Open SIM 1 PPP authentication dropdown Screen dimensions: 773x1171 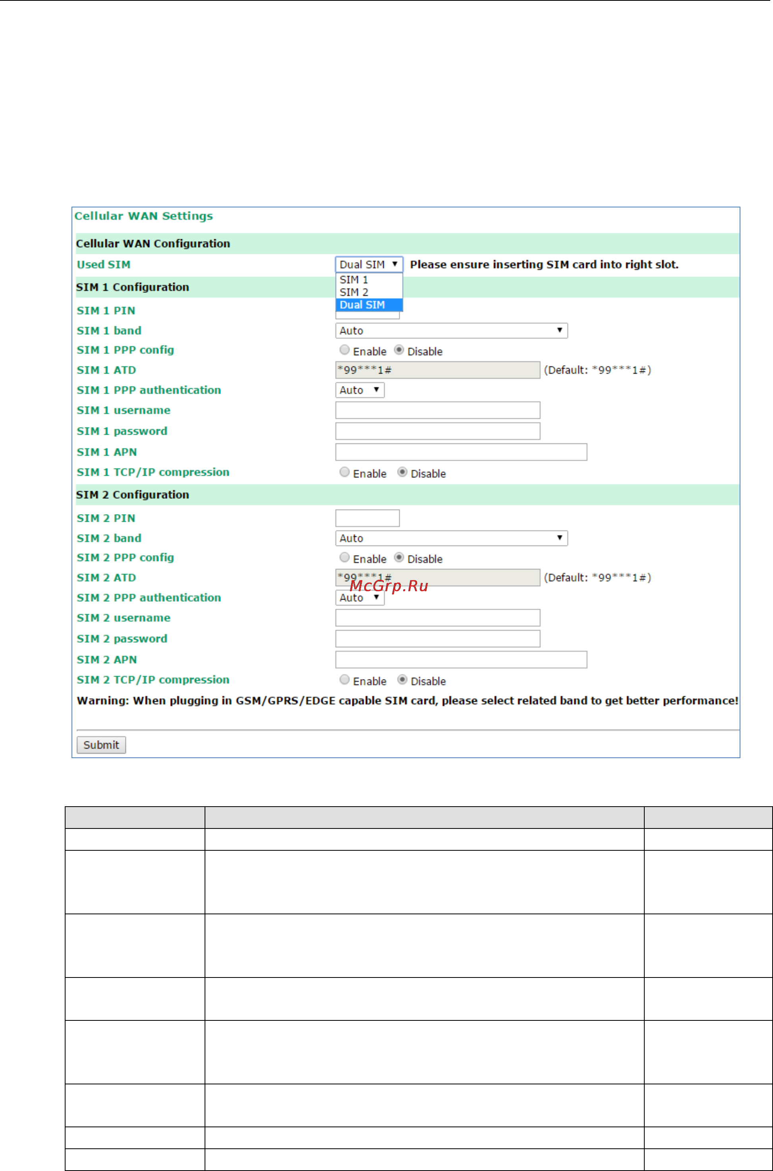pyautogui.click(x=359, y=390)
